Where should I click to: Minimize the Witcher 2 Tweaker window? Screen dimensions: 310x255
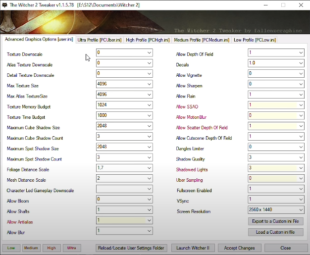pos(266,5)
